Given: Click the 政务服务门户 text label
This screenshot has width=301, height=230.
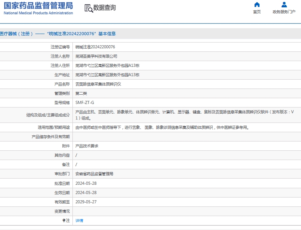Looking at the screenshot, I should click(x=284, y=12).
